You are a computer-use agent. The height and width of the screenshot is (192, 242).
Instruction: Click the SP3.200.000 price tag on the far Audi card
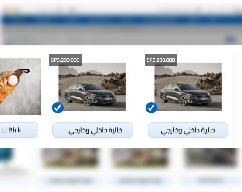pos(161,60)
